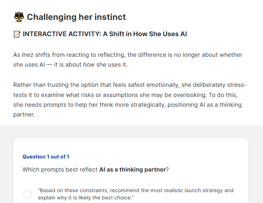Click the question "Which prompts best reflect"

(x=96, y=169)
